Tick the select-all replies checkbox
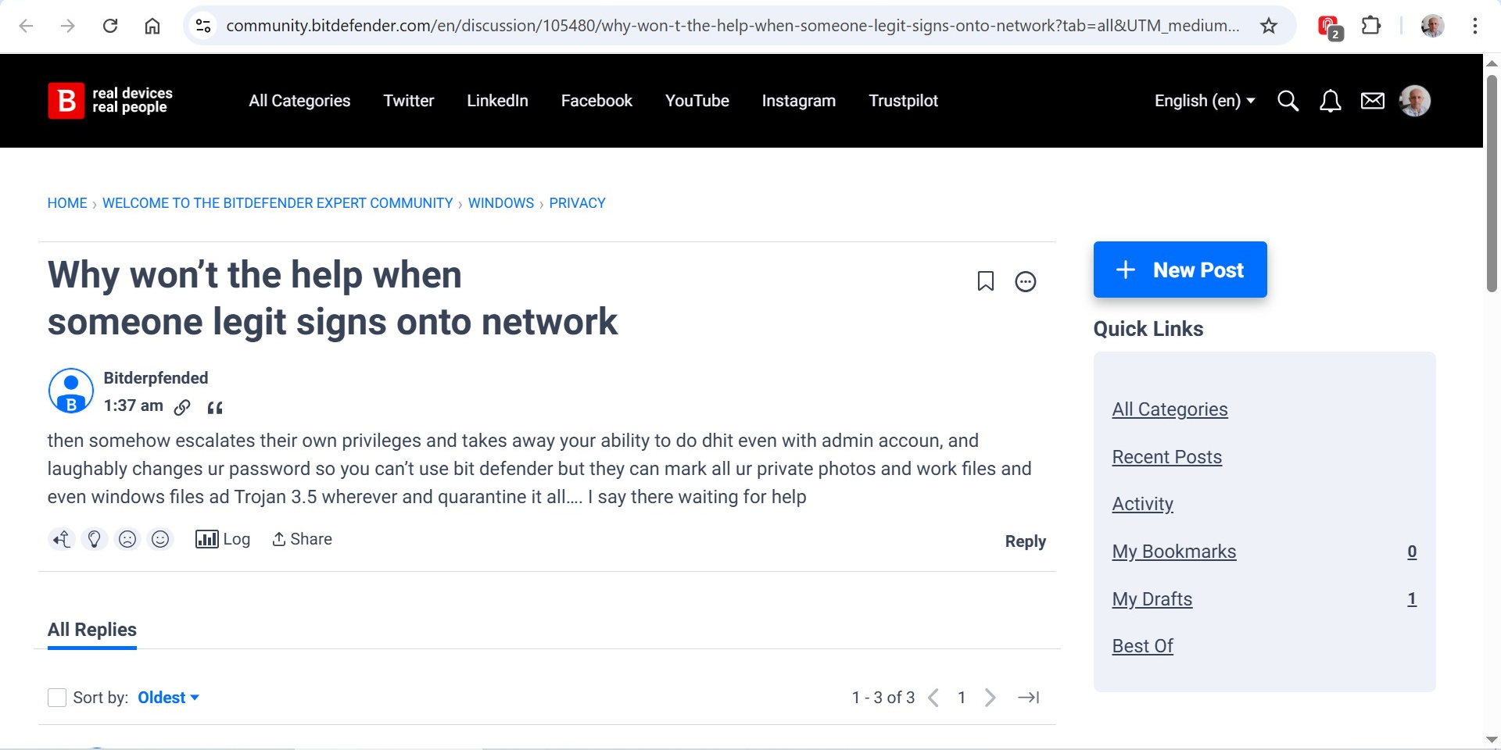The image size is (1501, 750). [57, 698]
